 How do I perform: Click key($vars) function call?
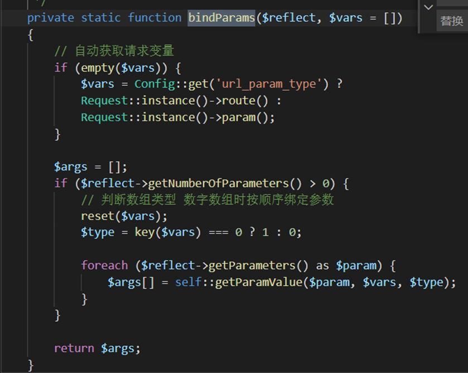coord(168,232)
